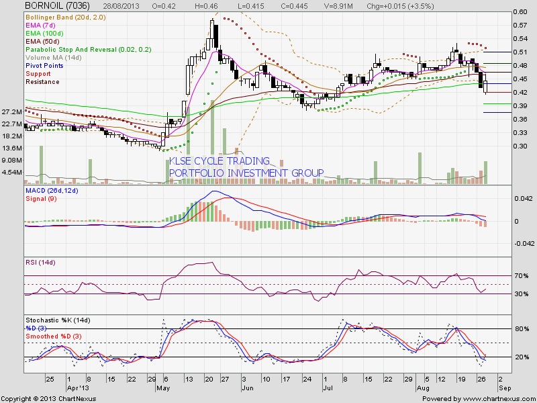Click the 0.42 price axis label
The image size is (537, 403).
(520, 93)
